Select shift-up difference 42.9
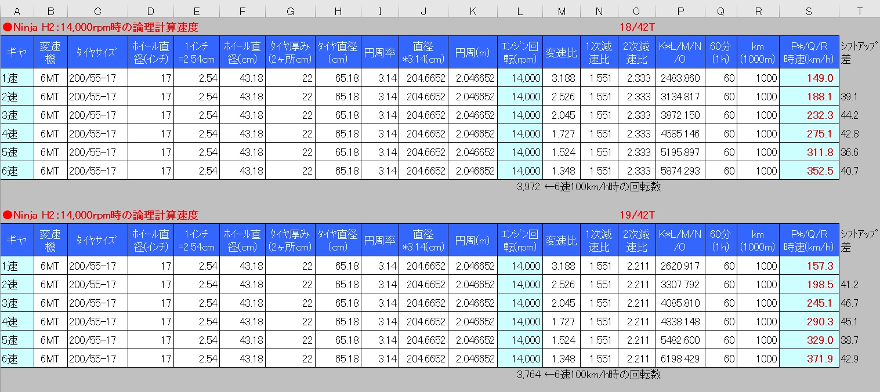Image resolution: width=880 pixels, height=392 pixels. (x=849, y=359)
